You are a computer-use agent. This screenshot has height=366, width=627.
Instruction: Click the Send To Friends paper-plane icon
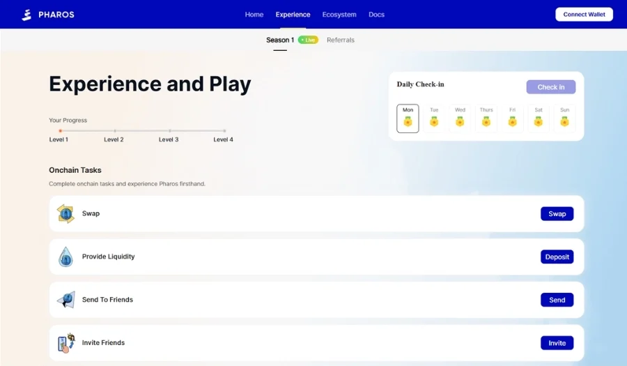point(66,300)
